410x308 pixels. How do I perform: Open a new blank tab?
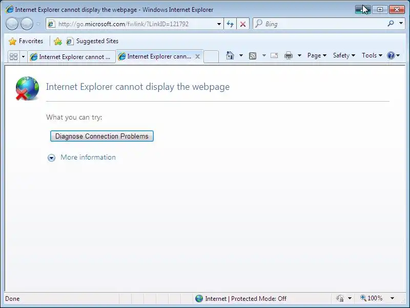click(211, 56)
